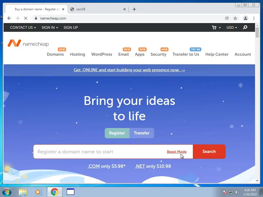This screenshot has height=197, width=263.
Task: Click the network tray icon
Action: tap(231, 192)
